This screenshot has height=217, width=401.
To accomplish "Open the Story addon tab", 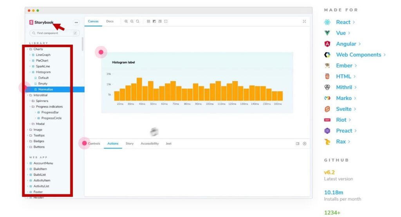I will (x=129, y=144).
